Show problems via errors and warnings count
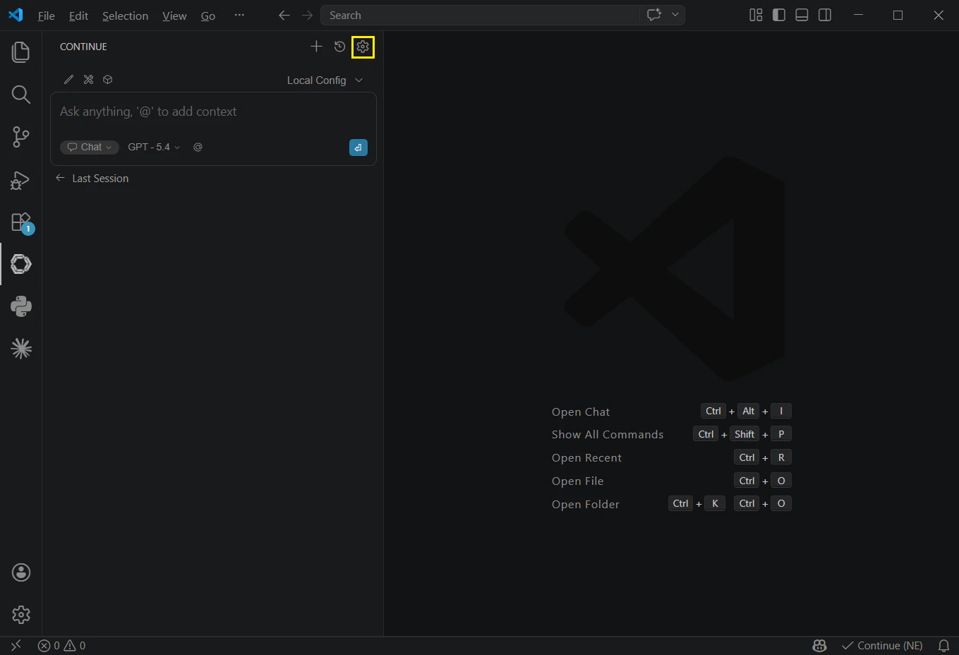This screenshot has height=655, width=959. 61,646
